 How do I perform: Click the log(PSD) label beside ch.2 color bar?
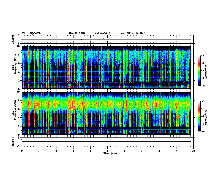click(x=206, y=117)
